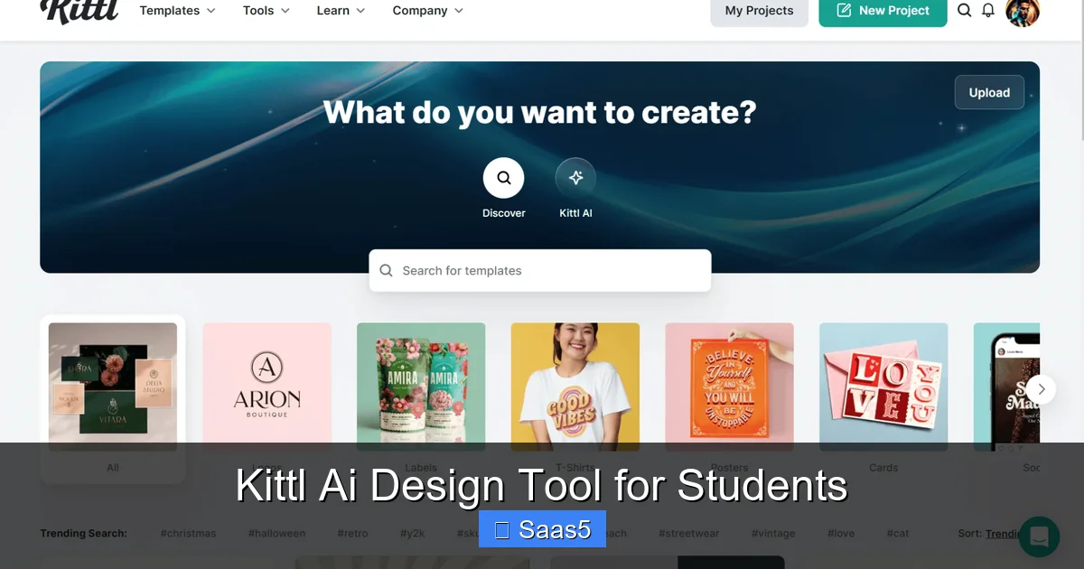Select the Amira labels thumbnail
Screen dimensions: 1084x569
click(421, 387)
